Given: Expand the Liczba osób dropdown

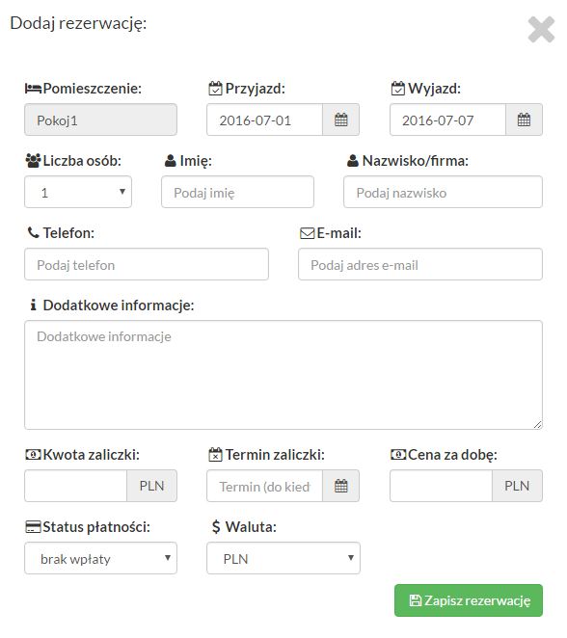Looking at the screenshot, I should (78, 192).
